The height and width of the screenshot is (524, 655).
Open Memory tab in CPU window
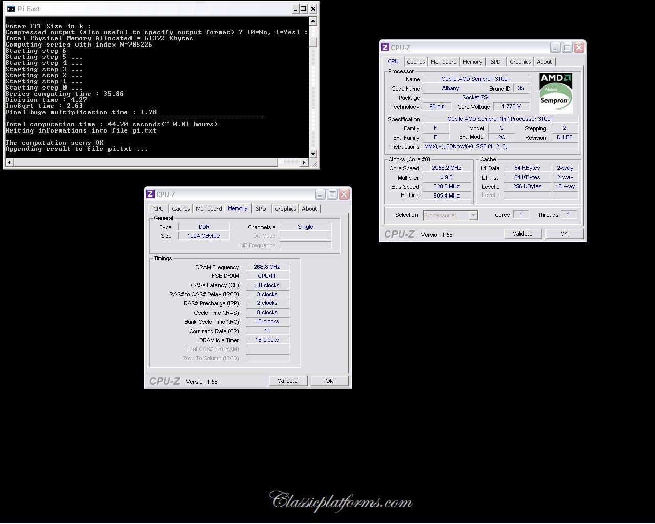coord(472,62)
